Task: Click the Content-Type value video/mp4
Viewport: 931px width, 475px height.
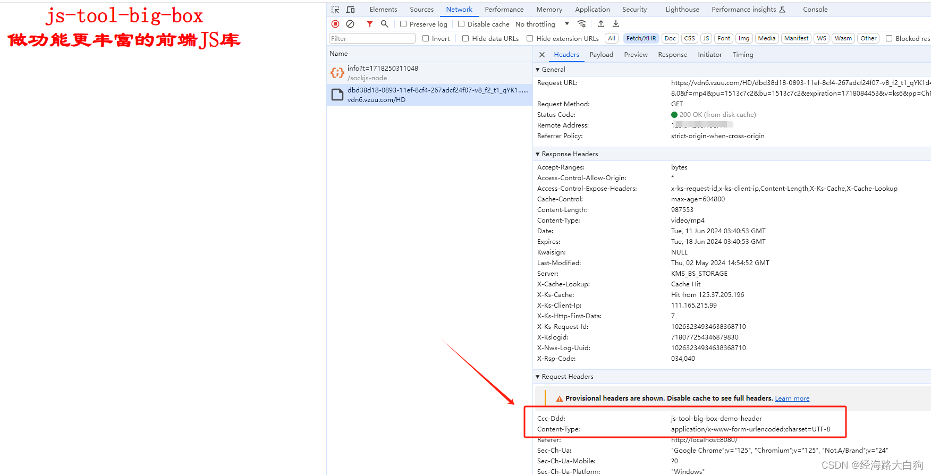Action: point(688,220)
